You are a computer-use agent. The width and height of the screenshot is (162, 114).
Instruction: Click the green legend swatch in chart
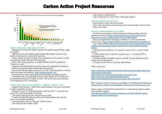[x=39, y=30]
